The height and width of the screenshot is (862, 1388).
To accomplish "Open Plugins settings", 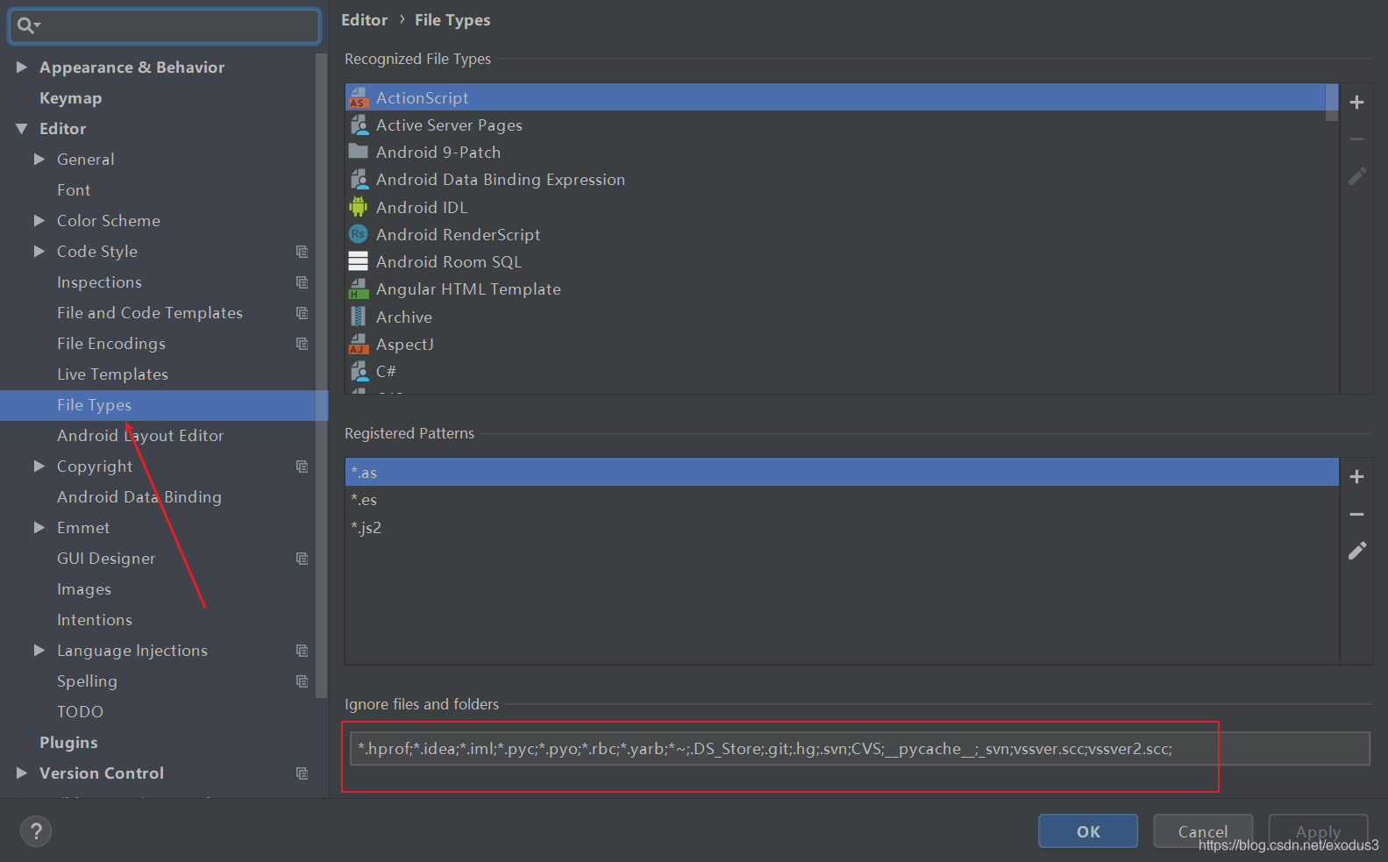I will 68,743.
